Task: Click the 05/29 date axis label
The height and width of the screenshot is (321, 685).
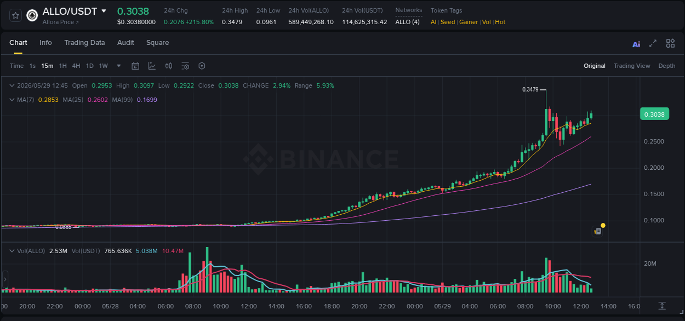Action: [442, 306]
